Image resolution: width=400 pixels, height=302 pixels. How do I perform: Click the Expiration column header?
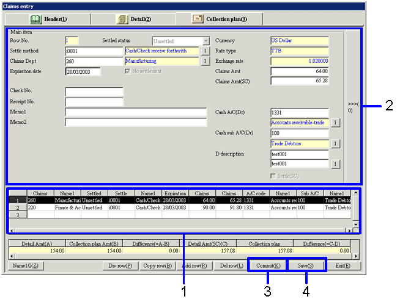(176, 193)
